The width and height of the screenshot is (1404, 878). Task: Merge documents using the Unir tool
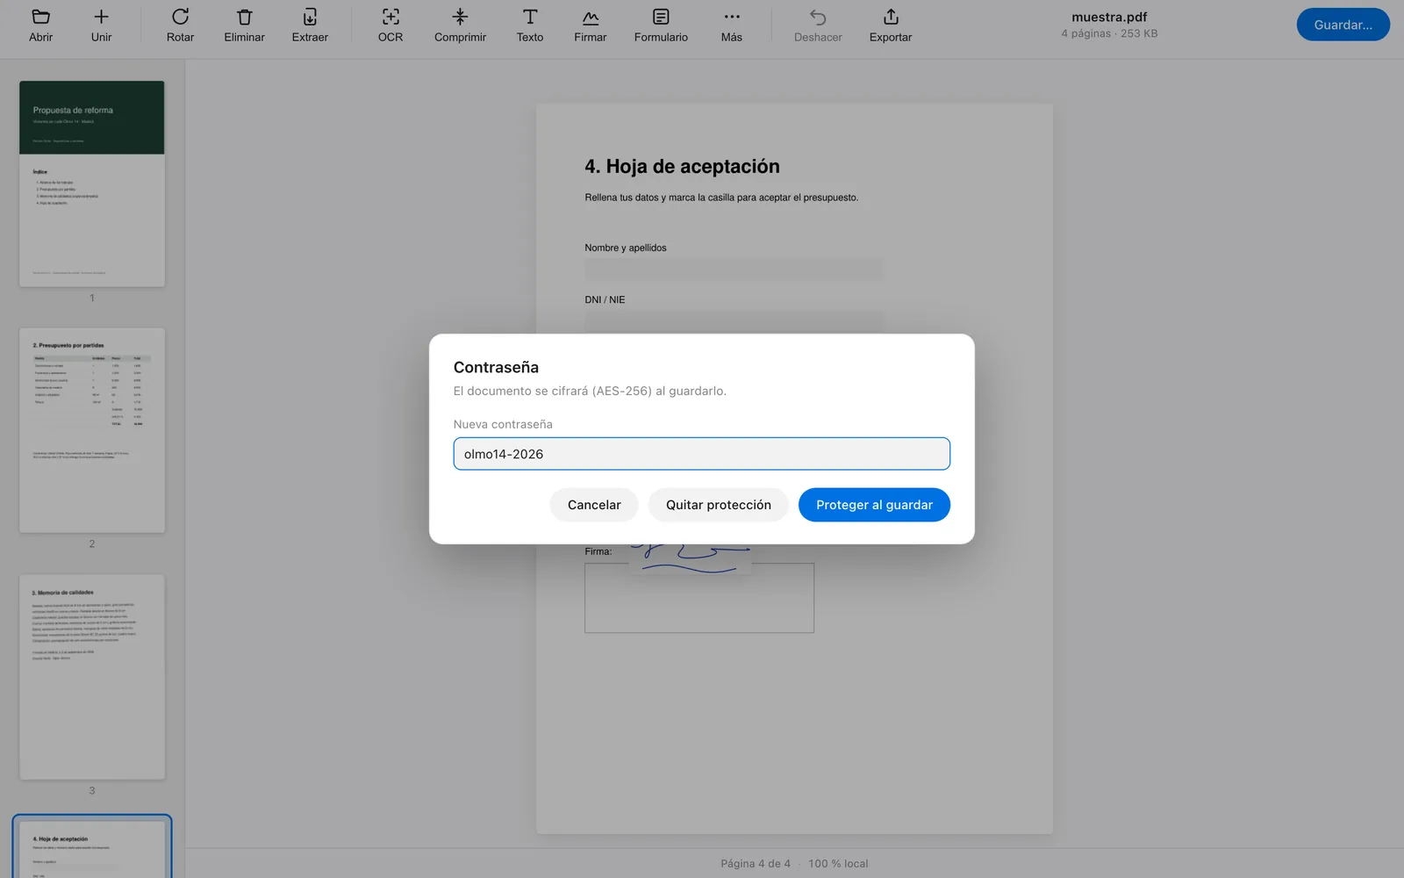tap(101, 25)
